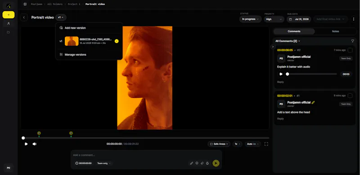Click the clock timestamp 00:00:00:00 in comment box
360x175 pixels.
(x=83, y=163)
